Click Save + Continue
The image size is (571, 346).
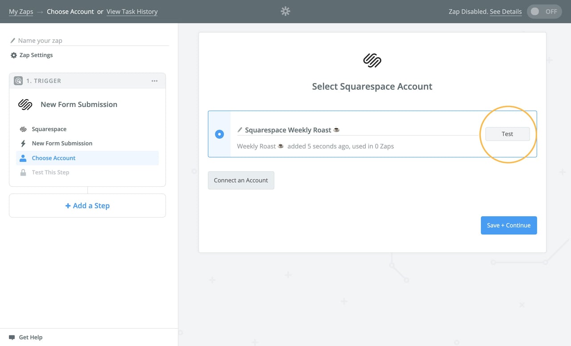[509, 225]
